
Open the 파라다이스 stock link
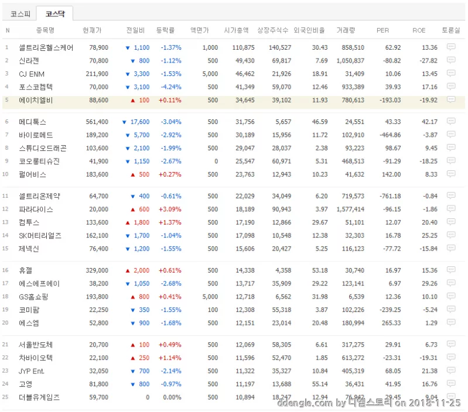(36, 209)
